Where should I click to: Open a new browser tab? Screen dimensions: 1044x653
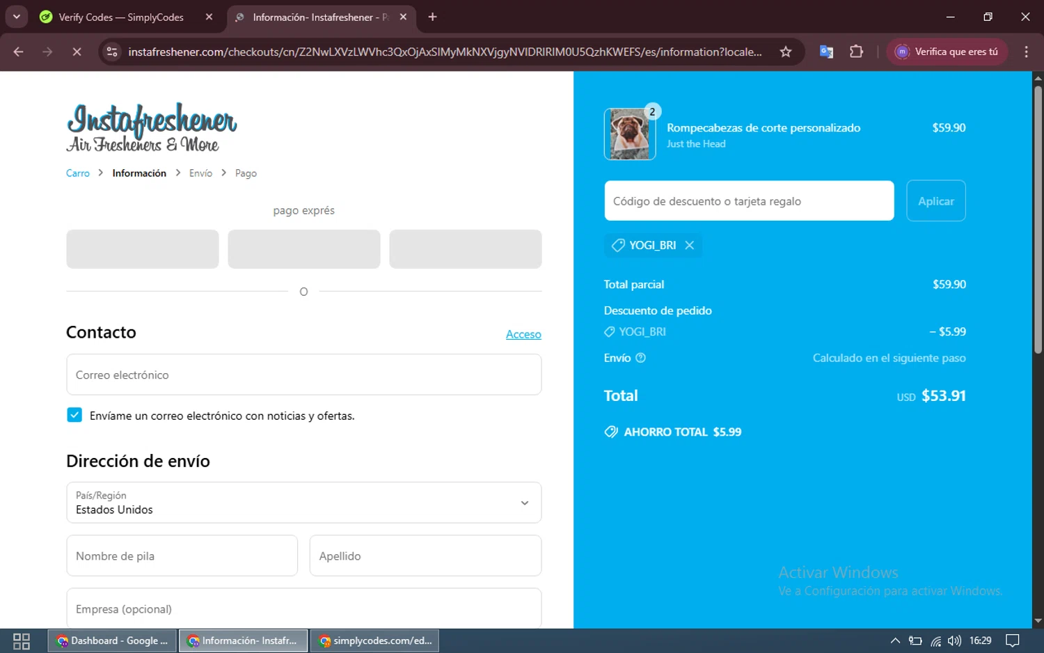pyautogui.click(x=432, y=17)
